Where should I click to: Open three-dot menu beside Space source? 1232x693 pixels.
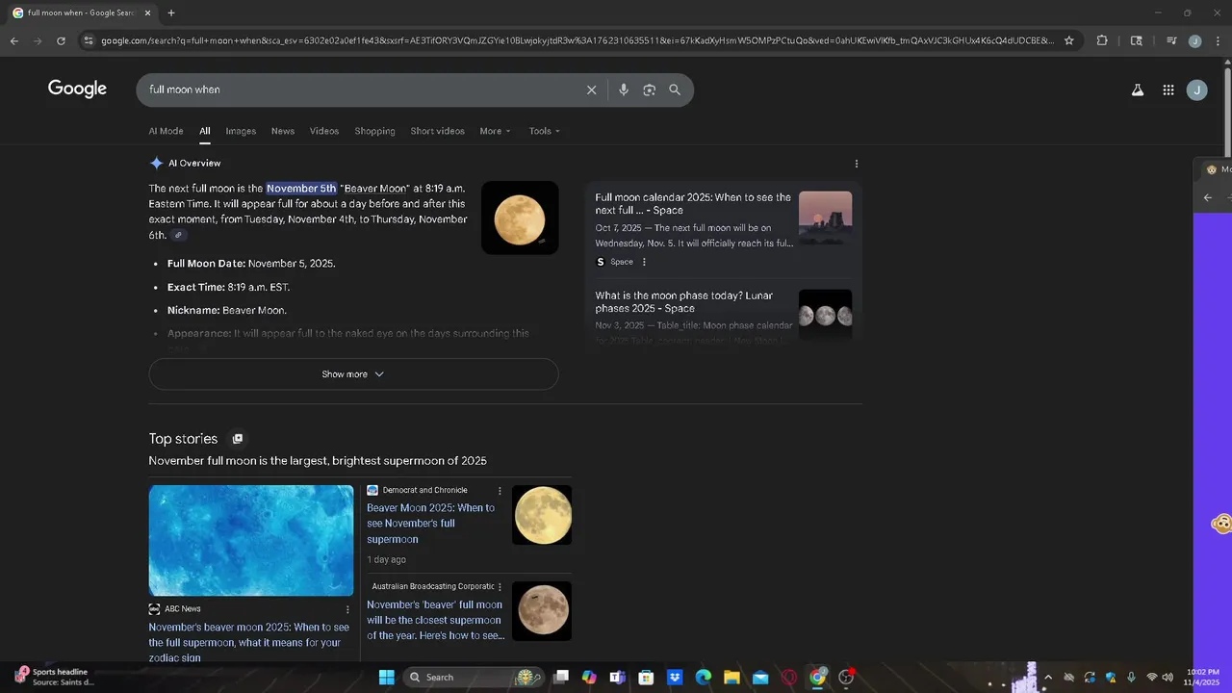tap(644, 262)
